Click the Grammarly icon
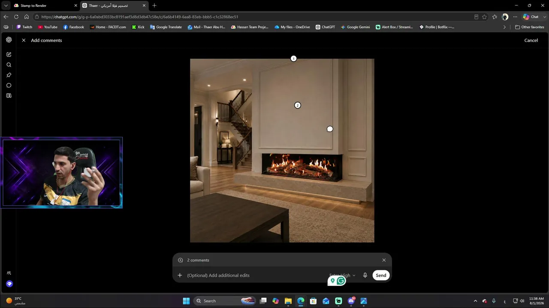 coord(341,281)
